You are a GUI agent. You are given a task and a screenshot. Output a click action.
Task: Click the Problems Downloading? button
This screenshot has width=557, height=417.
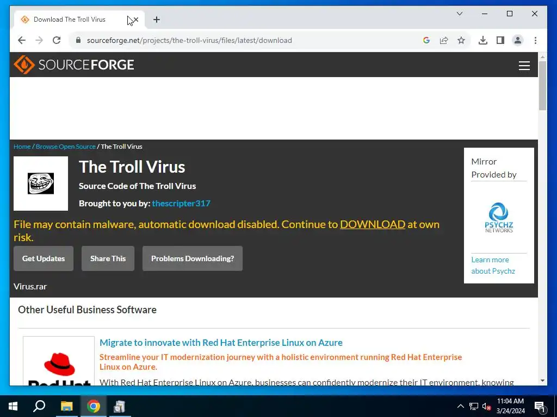pyautogui.click(x=193, y=258)
